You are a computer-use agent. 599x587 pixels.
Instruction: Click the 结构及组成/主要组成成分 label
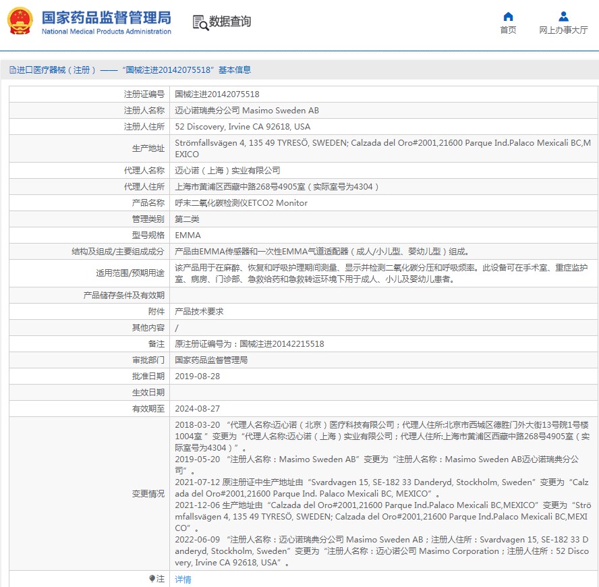point(118,252)
